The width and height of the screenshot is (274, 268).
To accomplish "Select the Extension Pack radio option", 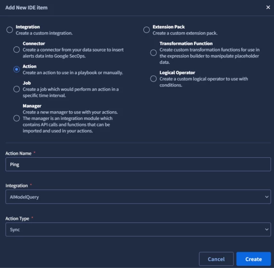I will (147, 30).
